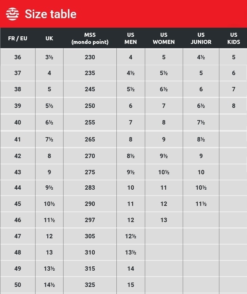Click the US Kids size 8 cell
247x294 pixels.
click(x=234, y=106)
